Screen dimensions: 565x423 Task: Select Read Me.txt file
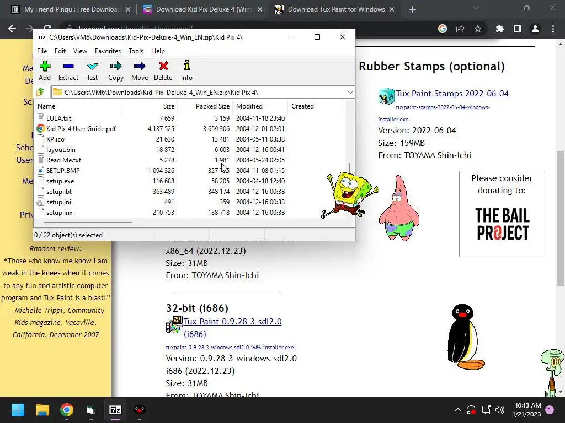63,160
